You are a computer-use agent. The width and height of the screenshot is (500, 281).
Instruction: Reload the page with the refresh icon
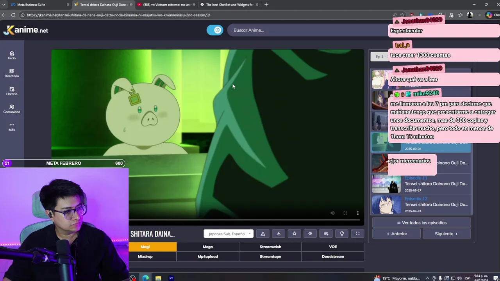[13, 15]
